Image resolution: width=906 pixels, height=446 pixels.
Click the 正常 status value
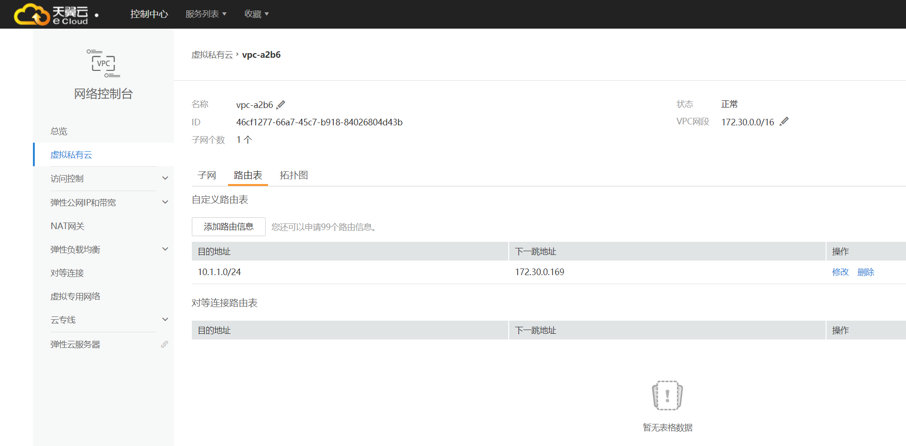(729, 104)
